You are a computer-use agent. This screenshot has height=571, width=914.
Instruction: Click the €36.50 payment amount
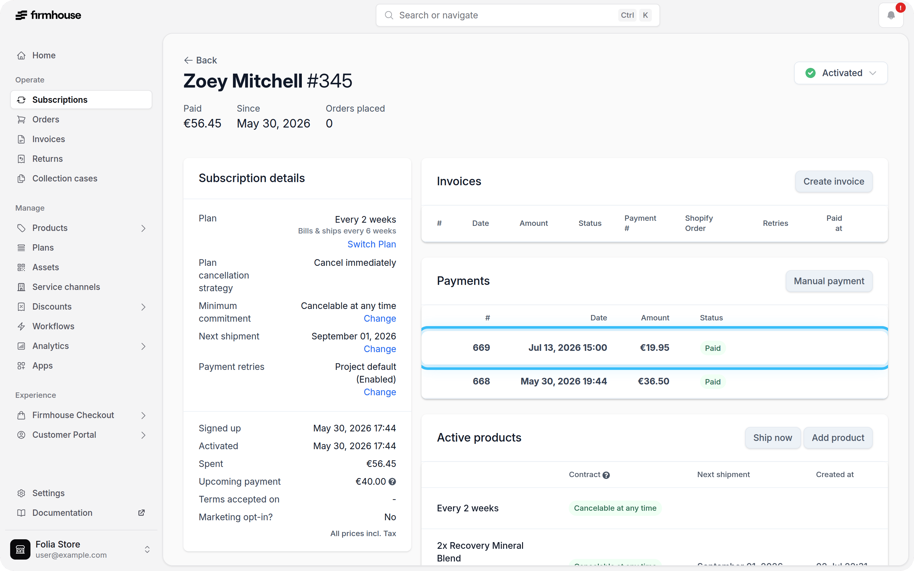tap(653, 381)
